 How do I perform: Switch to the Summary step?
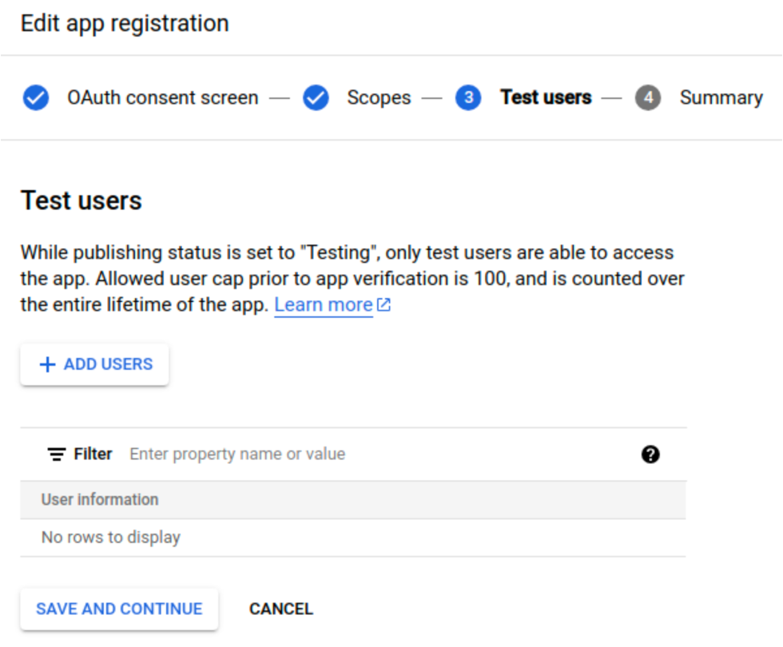click(720, 97)
